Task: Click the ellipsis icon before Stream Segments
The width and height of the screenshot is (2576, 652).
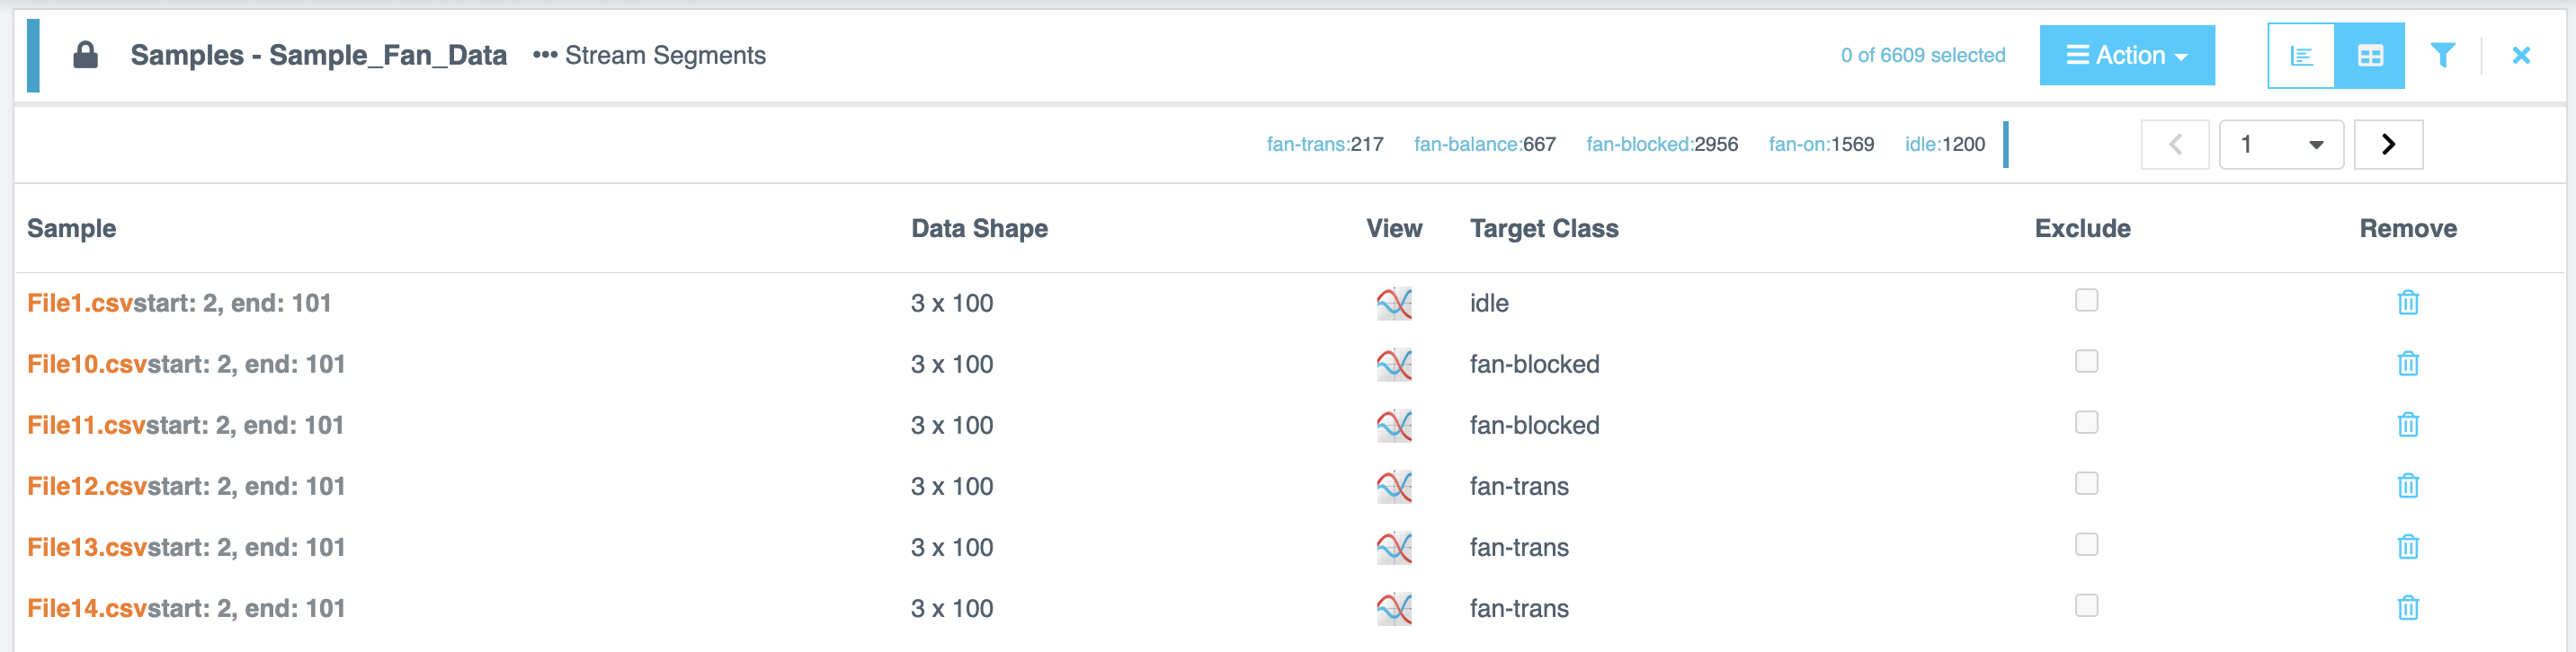Action: (543, 56)
